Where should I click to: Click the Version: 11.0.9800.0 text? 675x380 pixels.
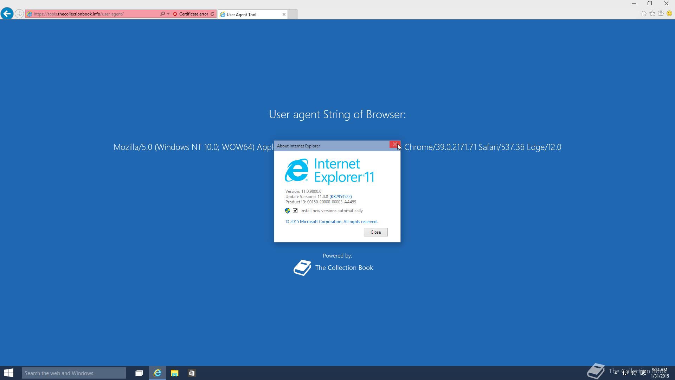[303, 191]
